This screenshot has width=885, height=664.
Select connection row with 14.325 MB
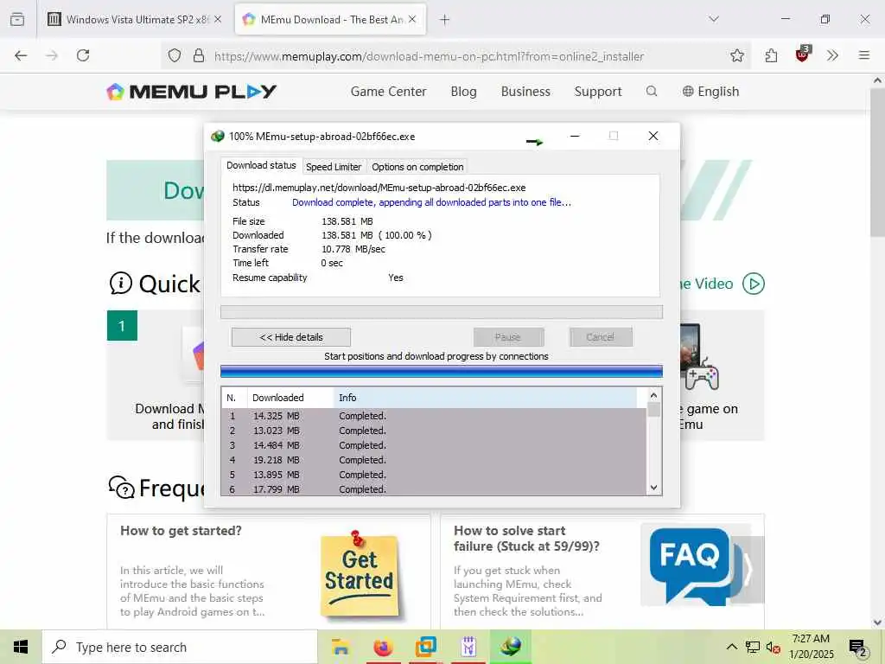pyautogui.click(x=434, y=416)
